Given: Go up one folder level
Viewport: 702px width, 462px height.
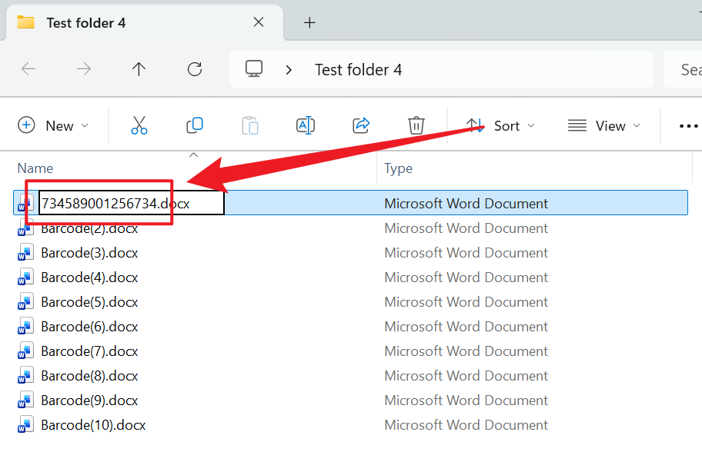Looking at the screenshot, I should 139,69.
